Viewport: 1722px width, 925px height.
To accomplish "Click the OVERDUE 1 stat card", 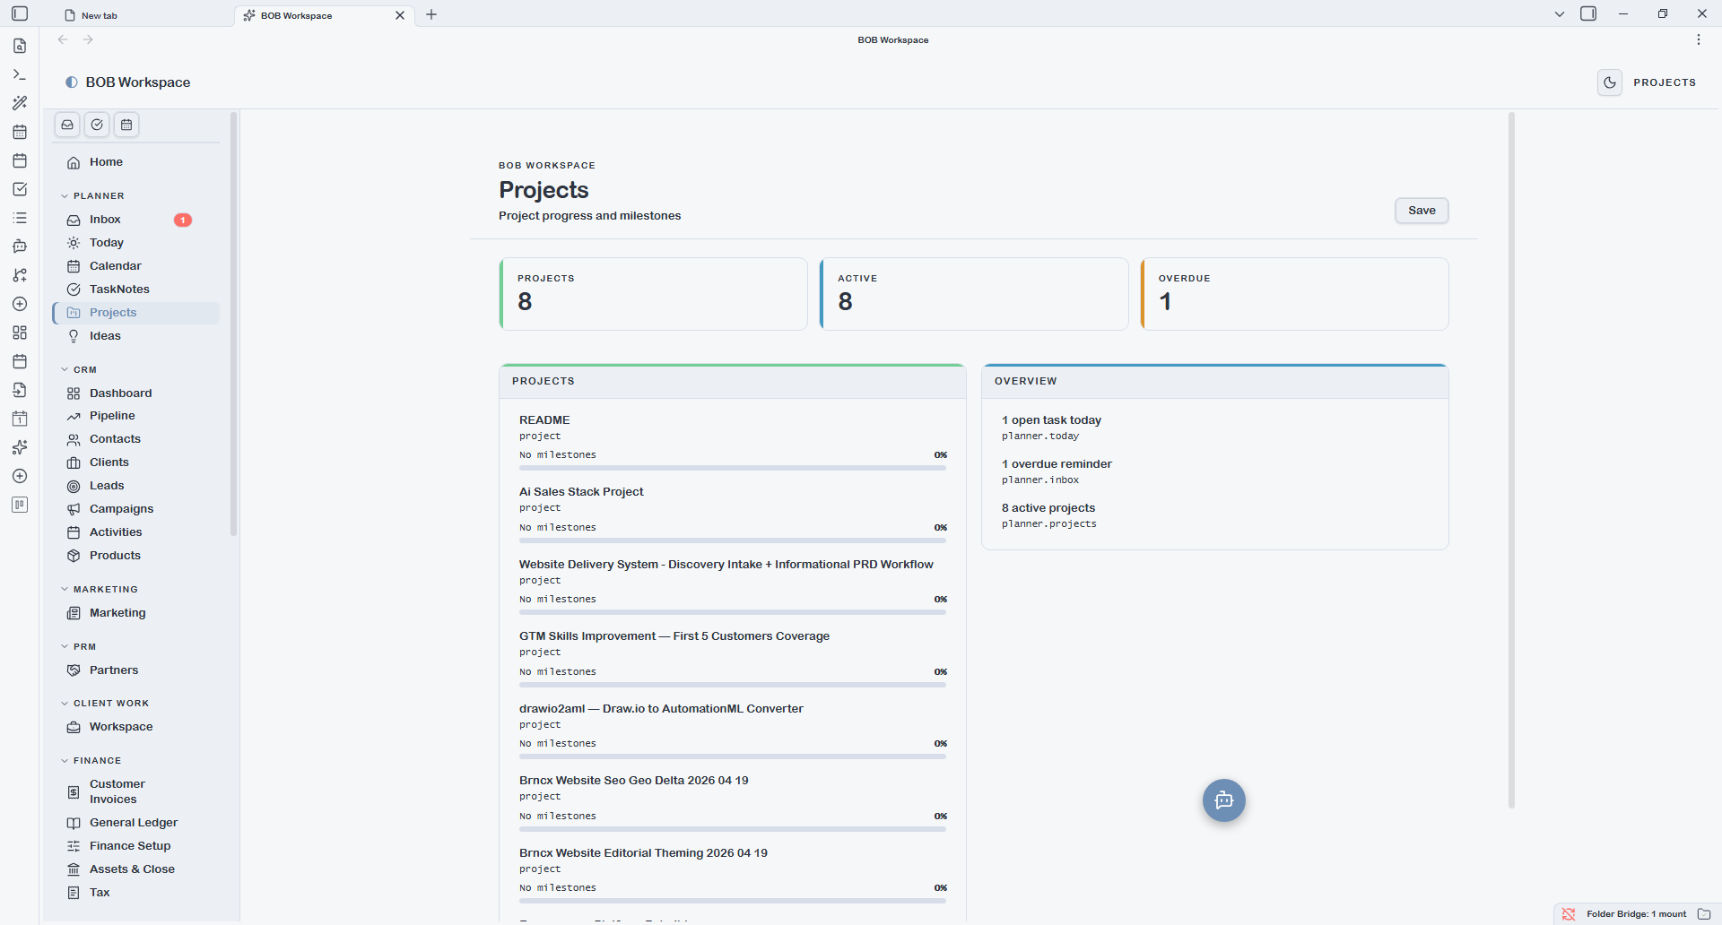I will 1294,294.
